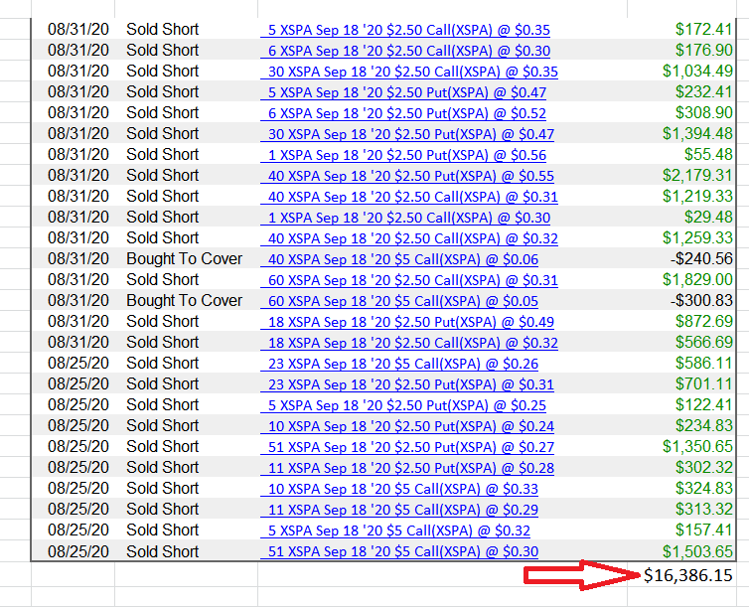The image size is (749, 607).
Task: Select Bought To Cover in $0.05 row
Action: click(185, 300)
